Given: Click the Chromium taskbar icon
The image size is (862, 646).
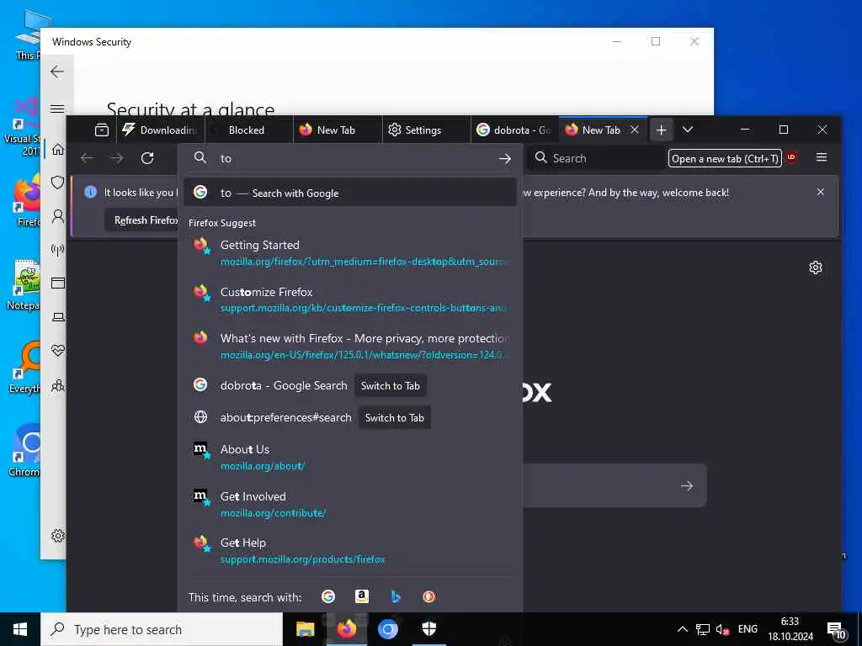Looking at the screenshot, I should coord(387,629).
